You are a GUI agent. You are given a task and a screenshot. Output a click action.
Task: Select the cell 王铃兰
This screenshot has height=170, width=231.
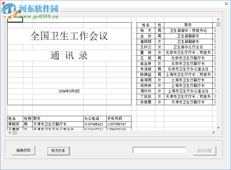tap(146, 47)
